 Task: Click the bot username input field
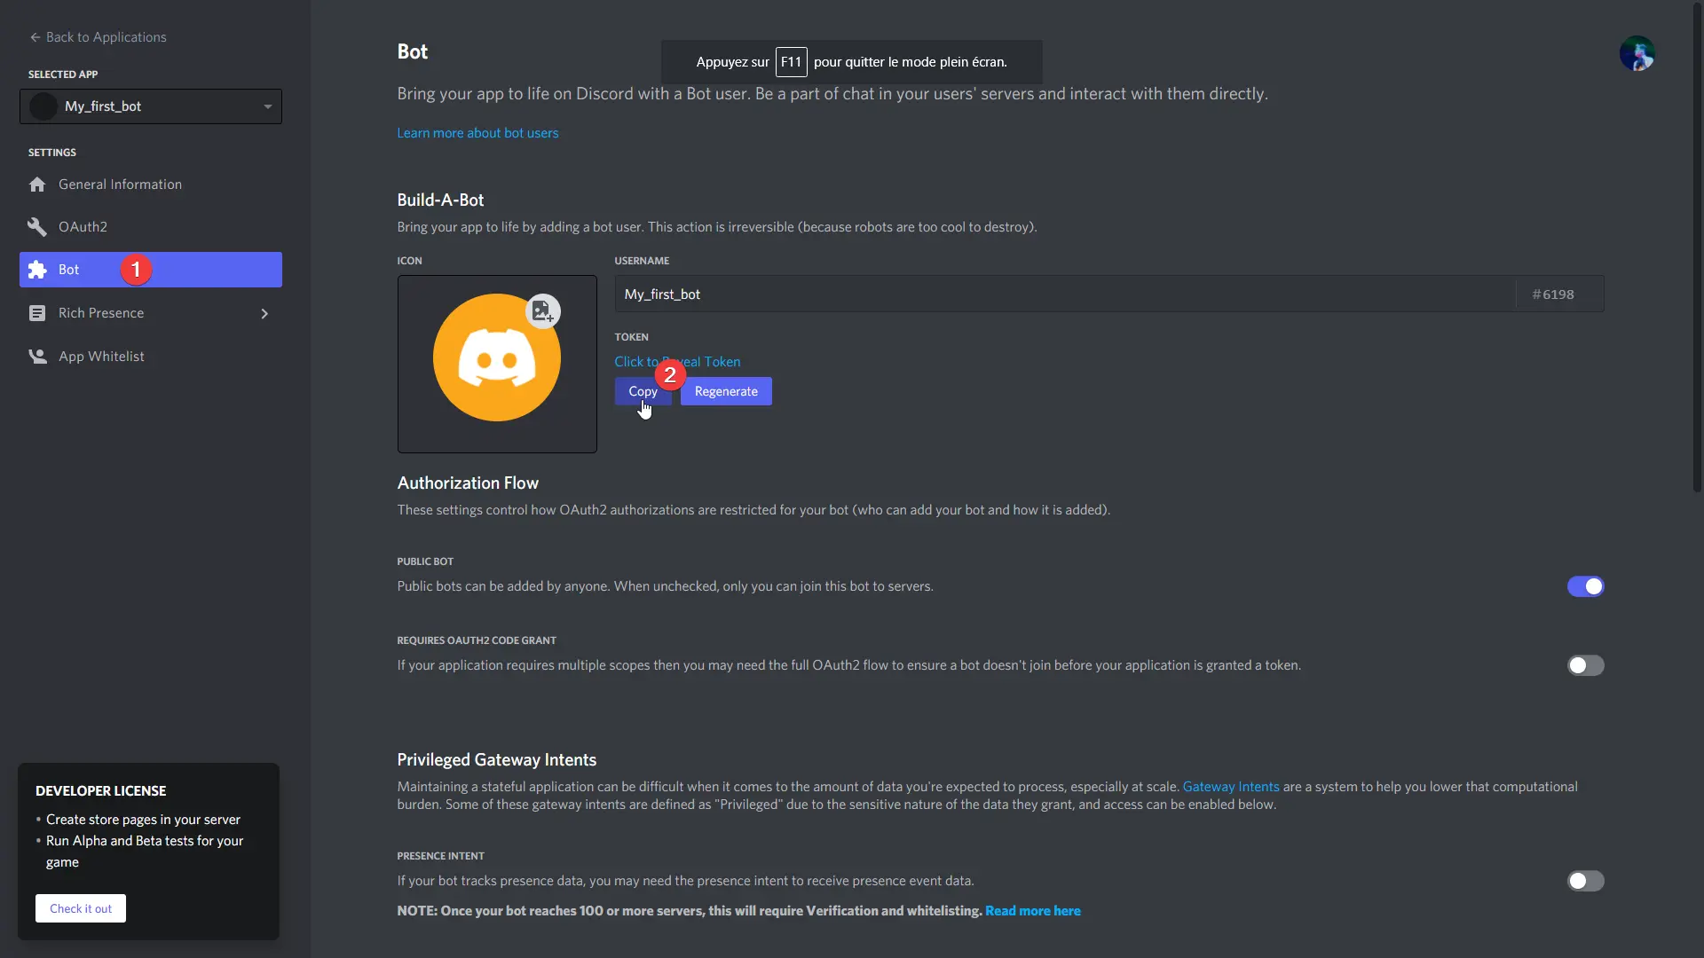pos(1065,294)
